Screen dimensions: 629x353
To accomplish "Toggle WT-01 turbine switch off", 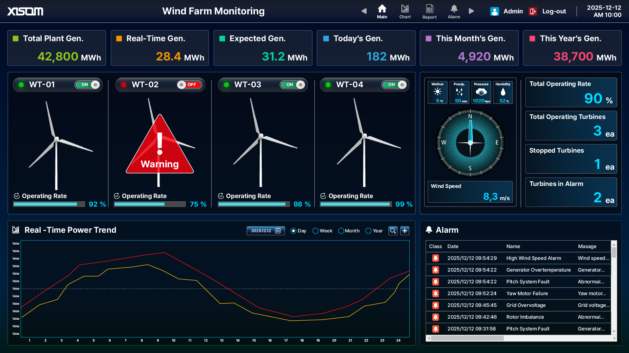I will (87, 85).
